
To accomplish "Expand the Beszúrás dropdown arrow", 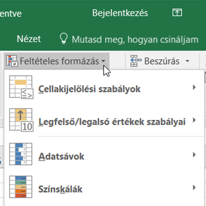I will (187, 61).
